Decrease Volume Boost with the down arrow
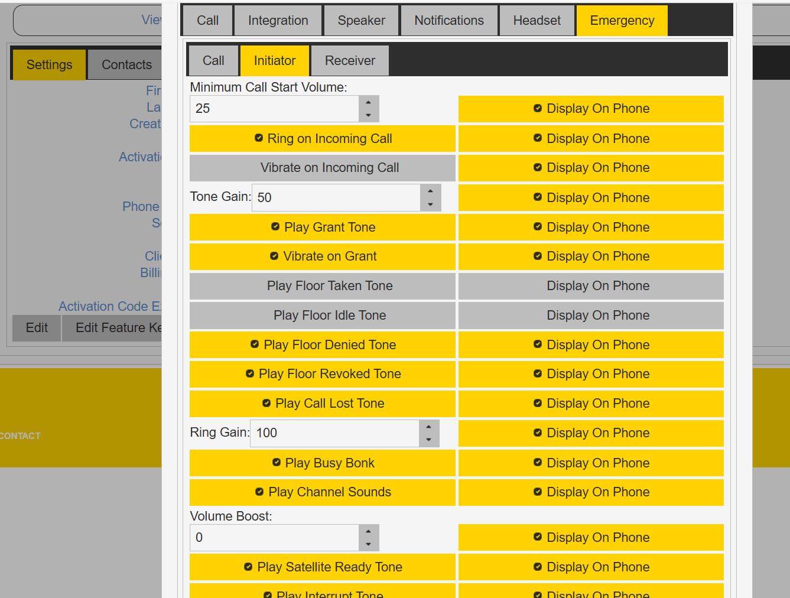 369,544
